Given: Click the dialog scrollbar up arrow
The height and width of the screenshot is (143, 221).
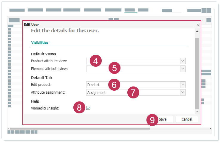Looking at the screenshot, I should pyautogui.click(x=197, y=31).
